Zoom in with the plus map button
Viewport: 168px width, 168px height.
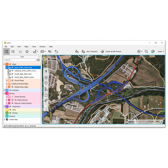(46, 78)
